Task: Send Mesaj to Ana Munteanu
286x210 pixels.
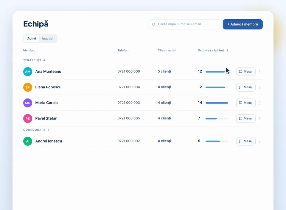Action: coord(246,72)
